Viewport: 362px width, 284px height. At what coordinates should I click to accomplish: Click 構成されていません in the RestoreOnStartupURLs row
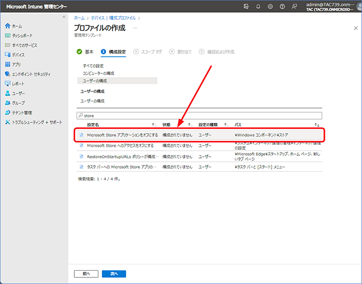click(177, 157)
